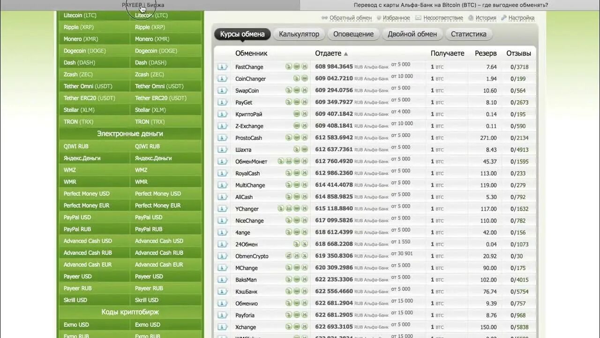Open the info icon for Xchange

[x=222, y=327]
